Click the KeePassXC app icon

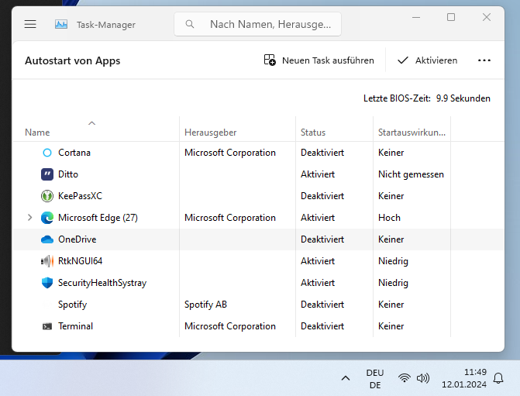pyautogui.click(x=47, y=196)
